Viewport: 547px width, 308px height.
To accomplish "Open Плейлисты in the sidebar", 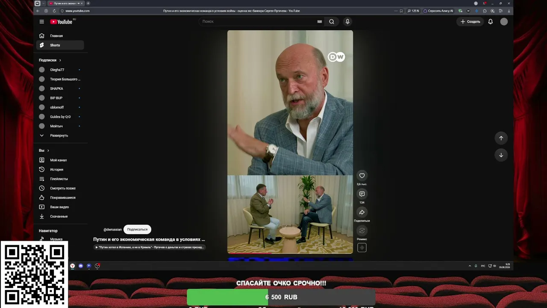I will (x=61, y=179).
